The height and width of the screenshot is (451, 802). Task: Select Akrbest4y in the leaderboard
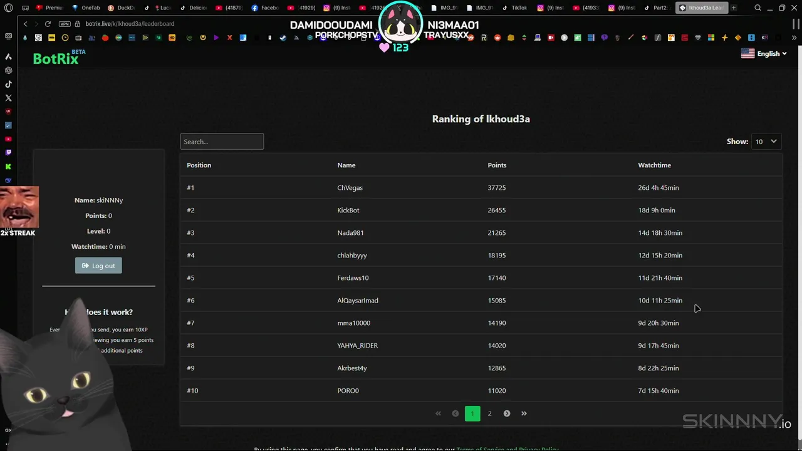352,368
